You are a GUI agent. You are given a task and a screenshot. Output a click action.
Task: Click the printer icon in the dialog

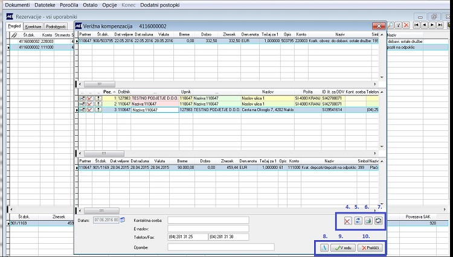[x=368, y=221]
